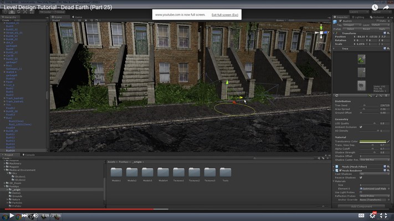394x221 pixels.
Task: Click scene orientation gizmo Y axis cone
Action: (x=321, y=28)
